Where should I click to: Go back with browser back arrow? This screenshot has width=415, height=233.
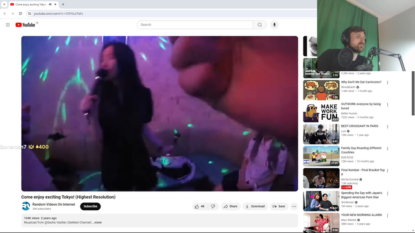5,14
